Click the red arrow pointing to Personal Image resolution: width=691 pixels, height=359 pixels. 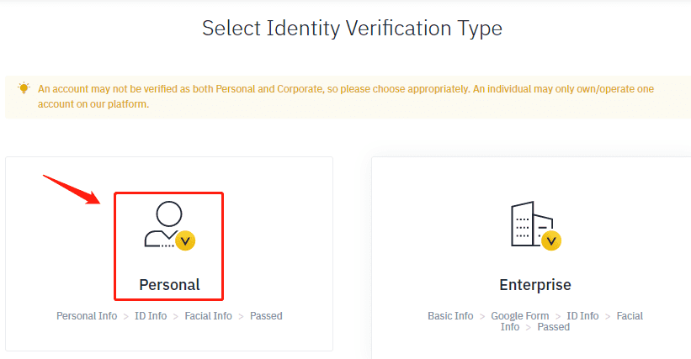click(x=72, y=190)
